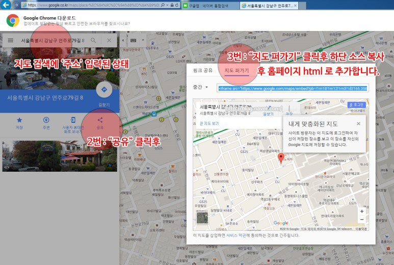Screen dimensions: 394x265
Task: Click the satellite view thumbnail in preview map
Action: coord(202,218)
